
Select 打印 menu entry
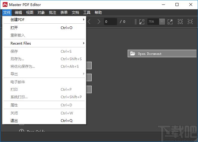[44, 90]
